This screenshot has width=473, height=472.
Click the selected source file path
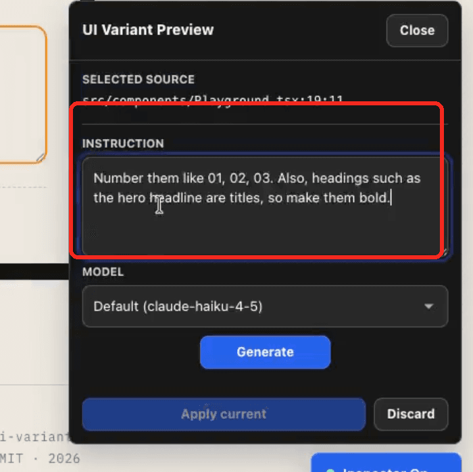pos(213,99)
